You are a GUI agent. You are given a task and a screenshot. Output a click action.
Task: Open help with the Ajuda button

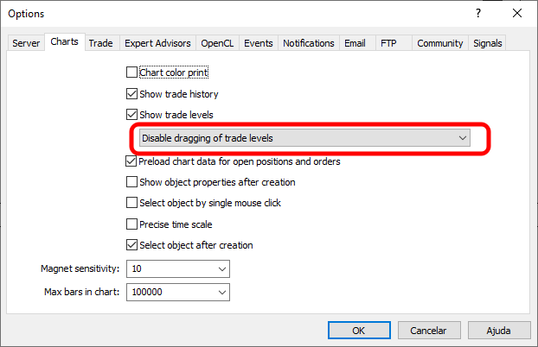(x=499, y=331)
